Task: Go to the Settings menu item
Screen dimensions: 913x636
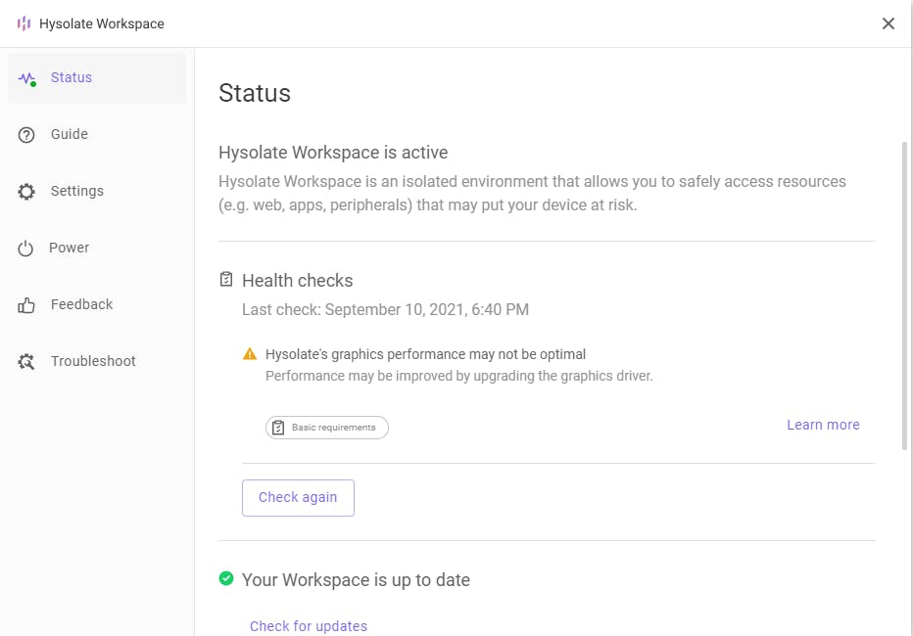Action: tap(77, 191)
